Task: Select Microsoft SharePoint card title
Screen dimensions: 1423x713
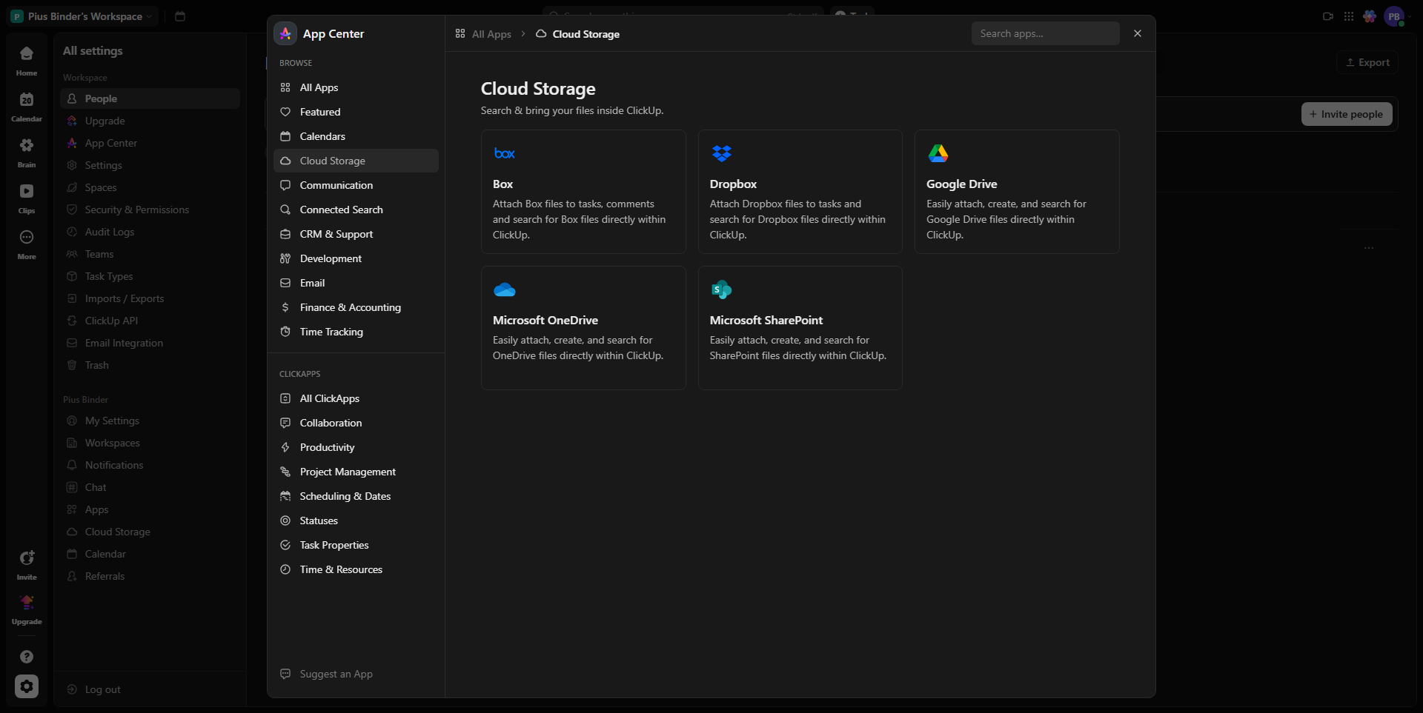Action: (x=766, y=320)
